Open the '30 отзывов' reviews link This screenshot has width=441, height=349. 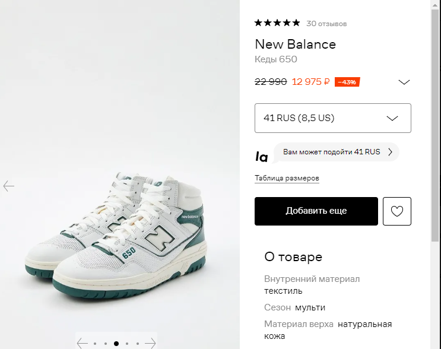click(x=326, y=24)
